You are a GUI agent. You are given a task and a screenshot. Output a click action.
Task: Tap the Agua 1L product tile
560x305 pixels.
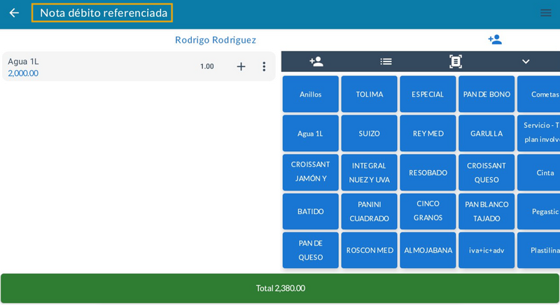(x=310, y=134)
